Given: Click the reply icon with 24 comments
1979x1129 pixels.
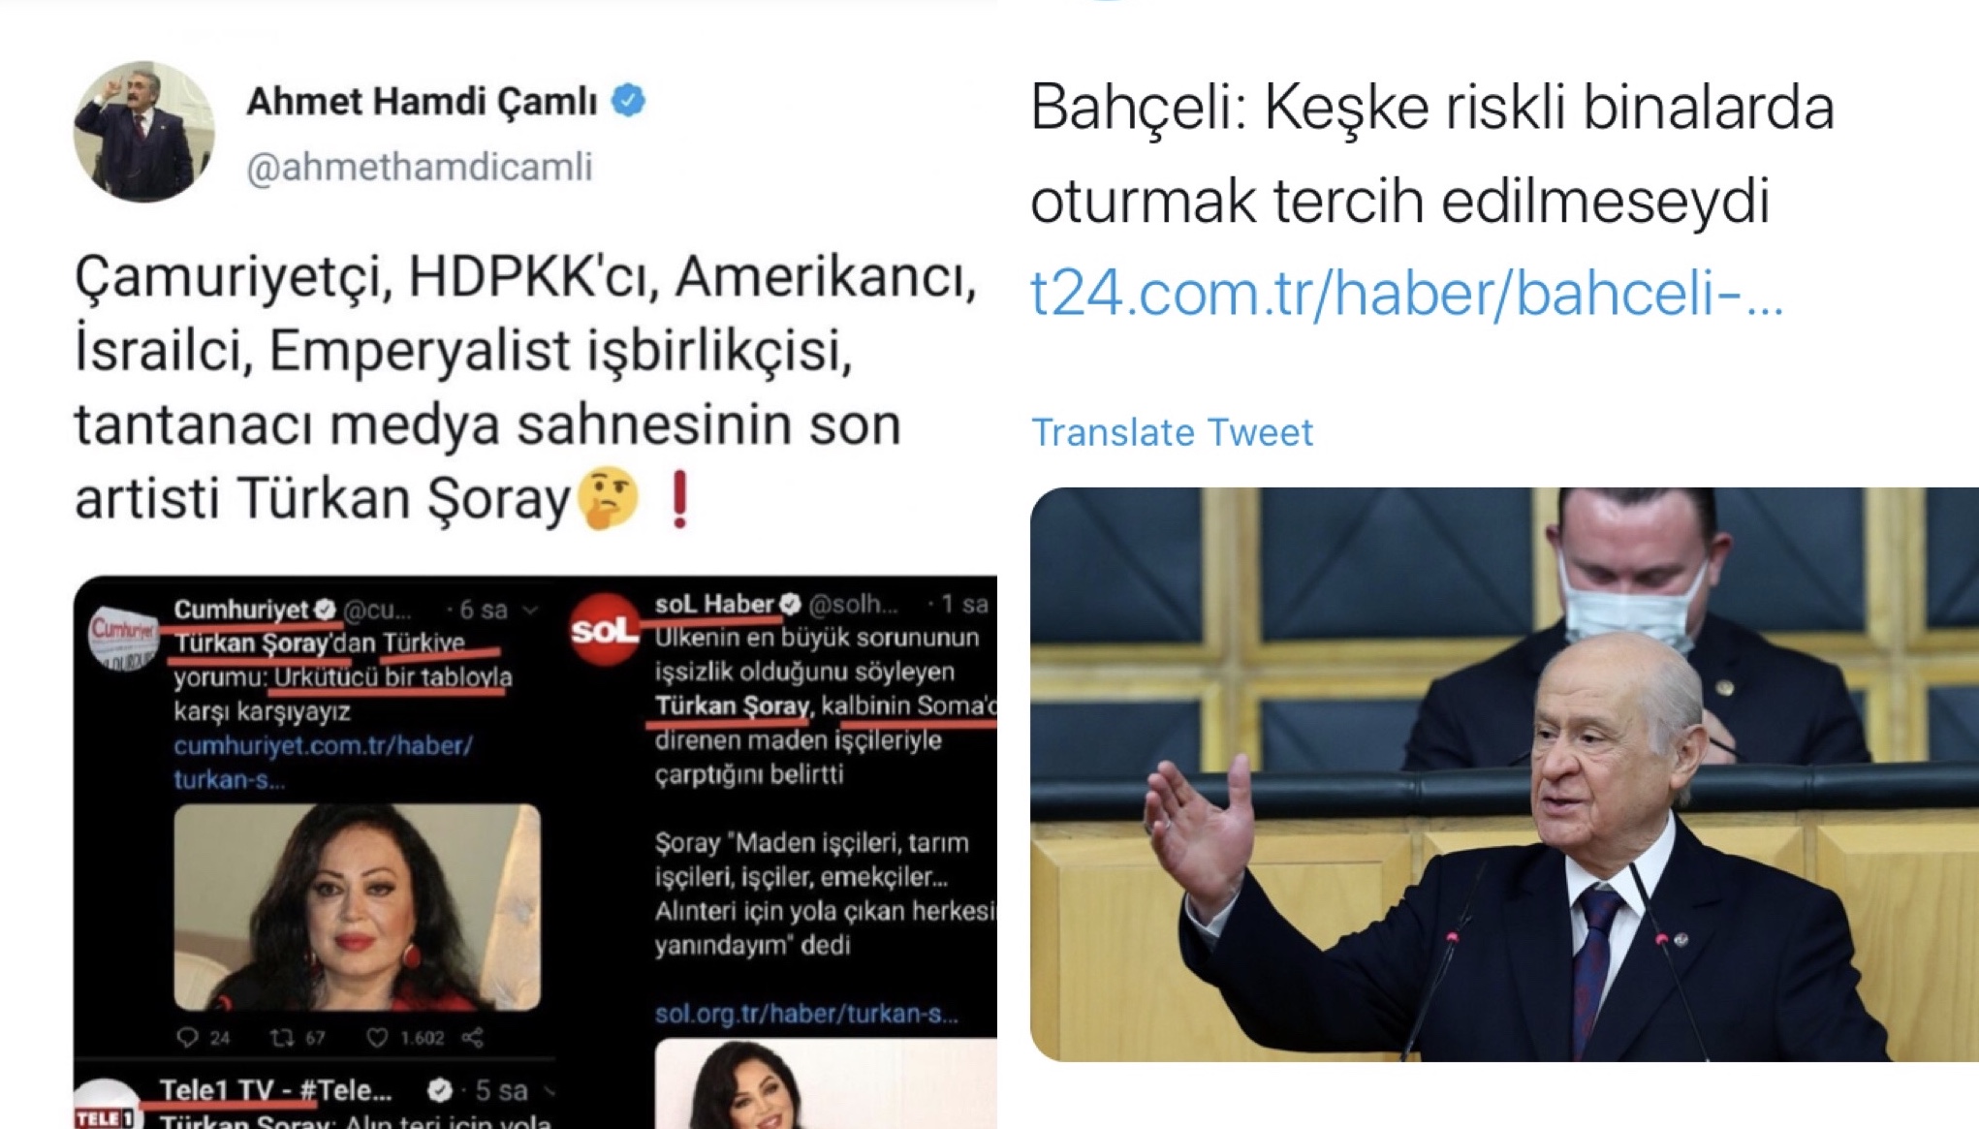Looking at the screenshot, I should tap(188, 1038).
